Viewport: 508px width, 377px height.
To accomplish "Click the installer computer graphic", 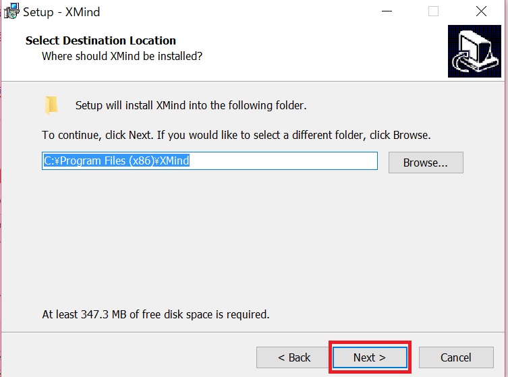I will coord(474,51).
